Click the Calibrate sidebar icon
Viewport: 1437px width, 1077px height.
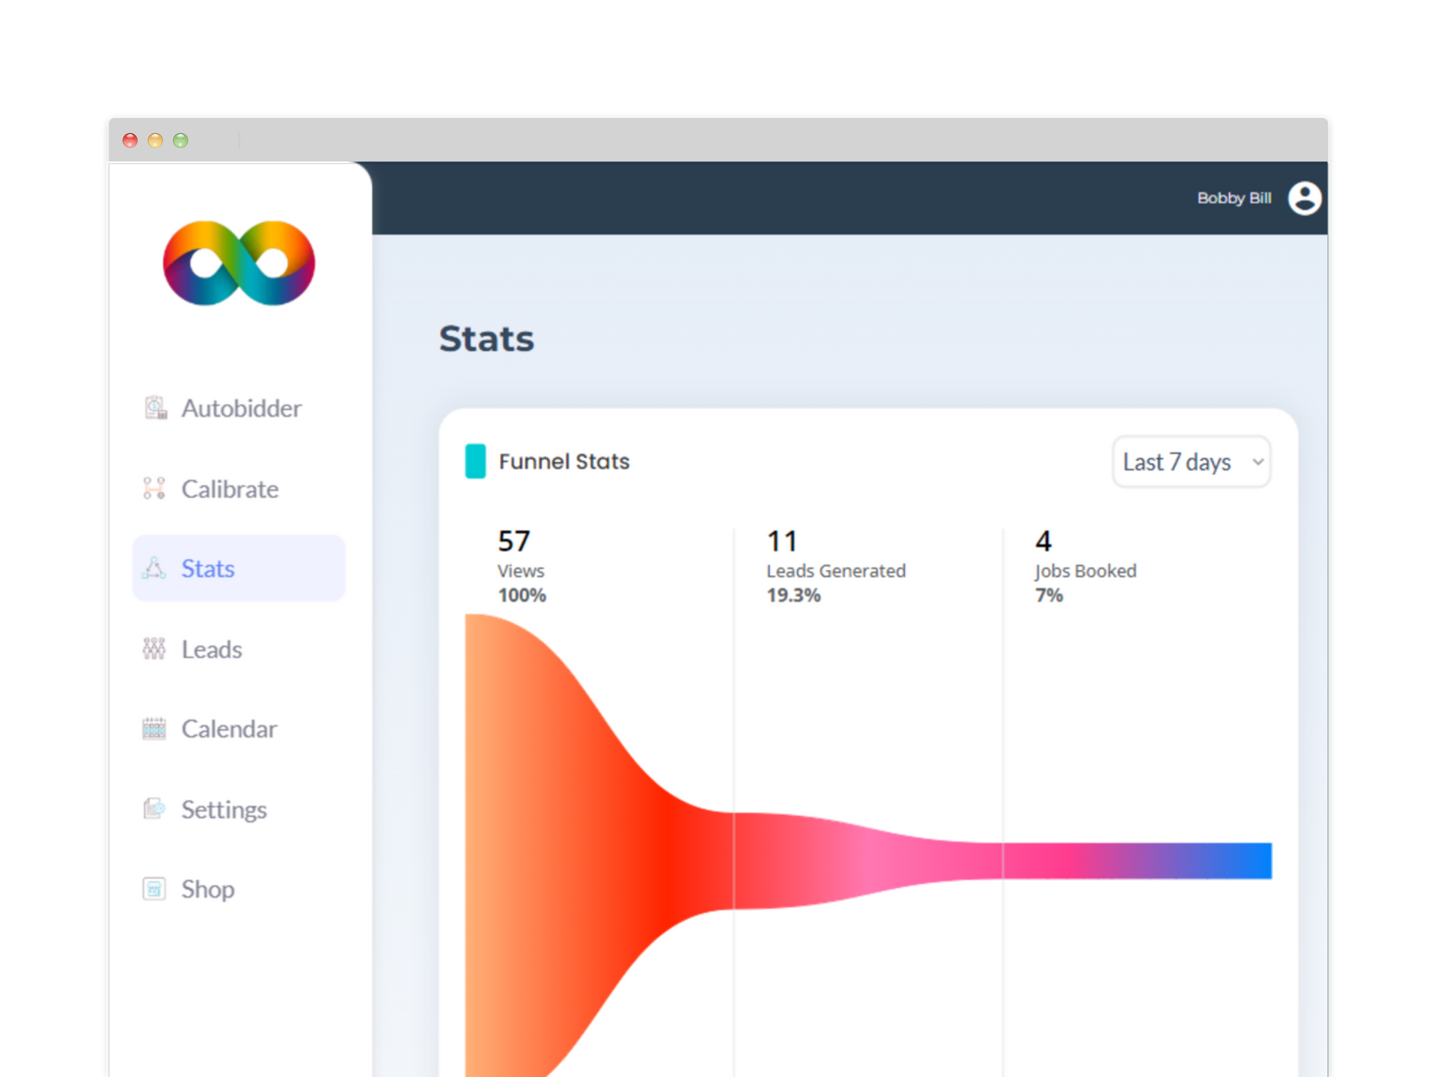154,488
